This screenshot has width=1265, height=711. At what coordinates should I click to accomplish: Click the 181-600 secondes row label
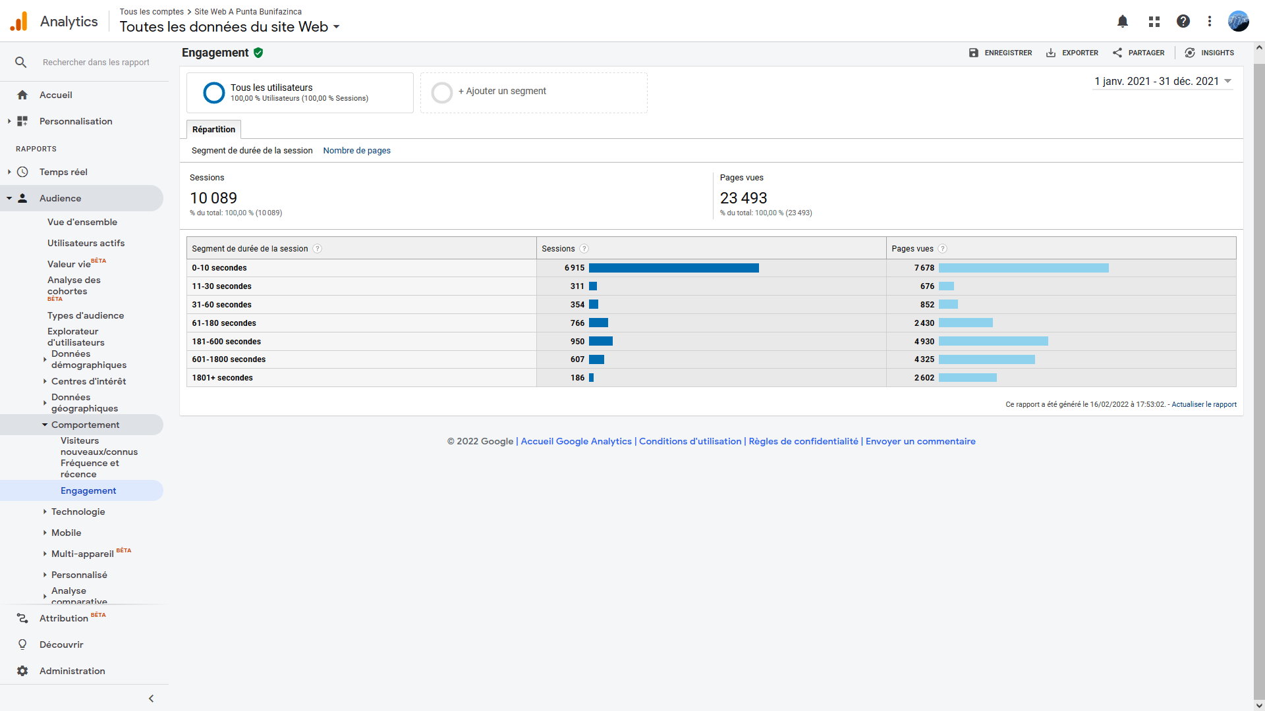tap(226, 342)
